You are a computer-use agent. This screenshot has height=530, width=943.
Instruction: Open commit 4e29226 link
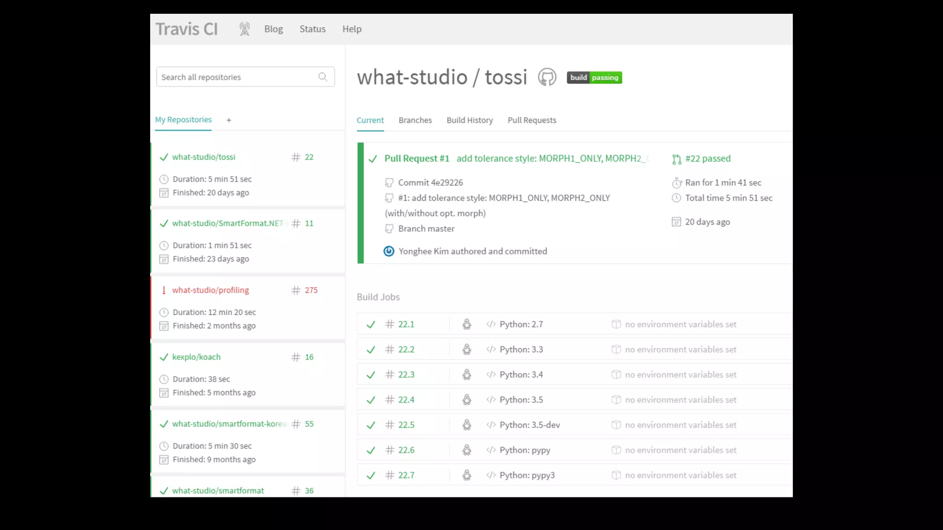click(x=430, y=183)
